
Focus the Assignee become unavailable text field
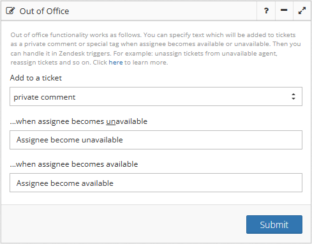click(156, 140)
